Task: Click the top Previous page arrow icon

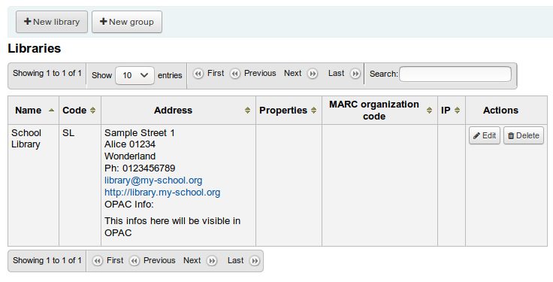Action: (x=235, y=74)
